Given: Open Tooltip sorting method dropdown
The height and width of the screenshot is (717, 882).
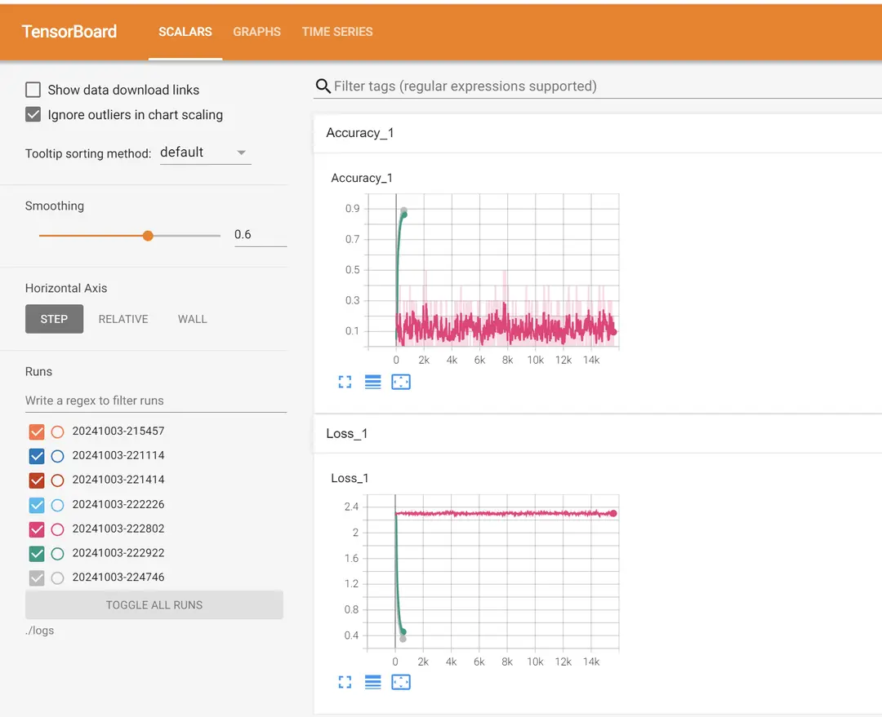Looking at the screenshot, I should [205, 153].
